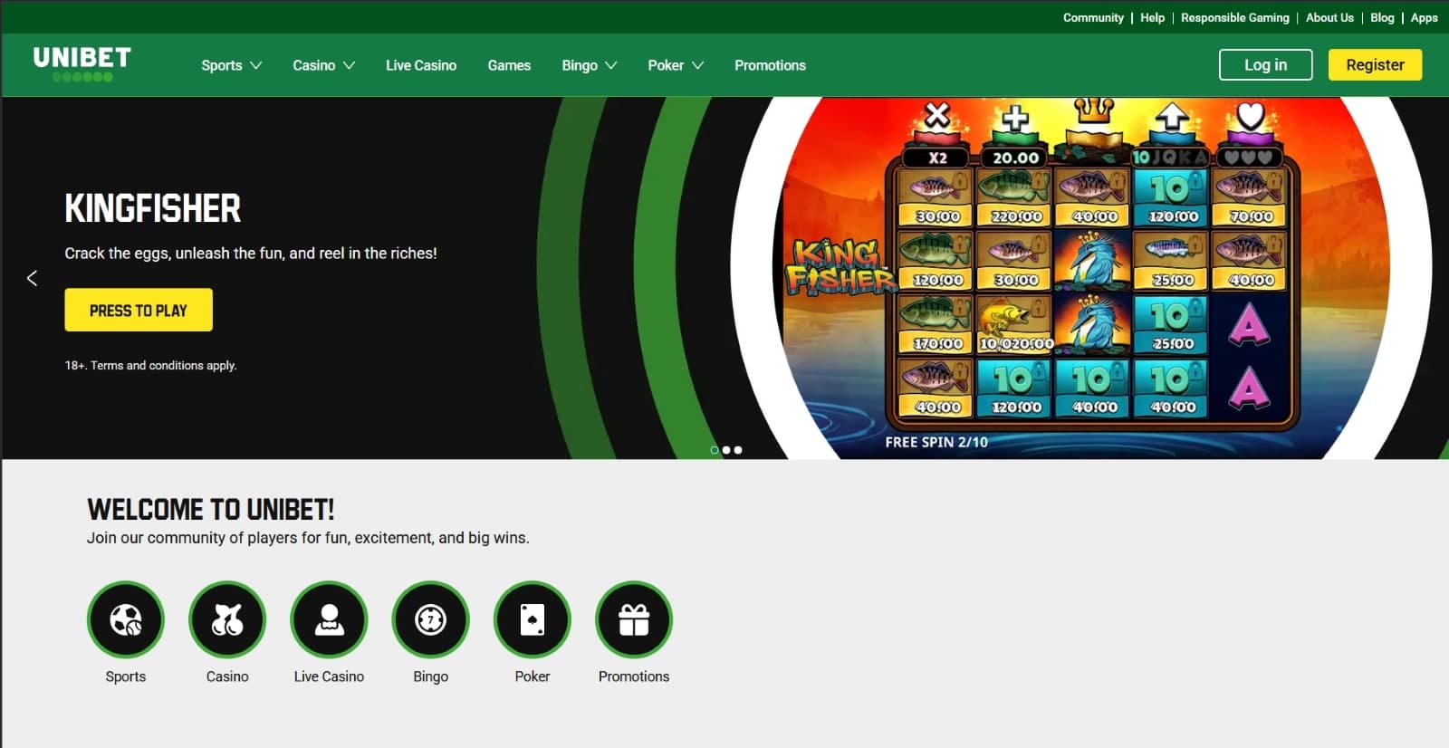The height and width of the screenshot is (748, 1449).
Task: Select the second carousel dot indicator
Action: pyautogui.click(x=726, y=450)
